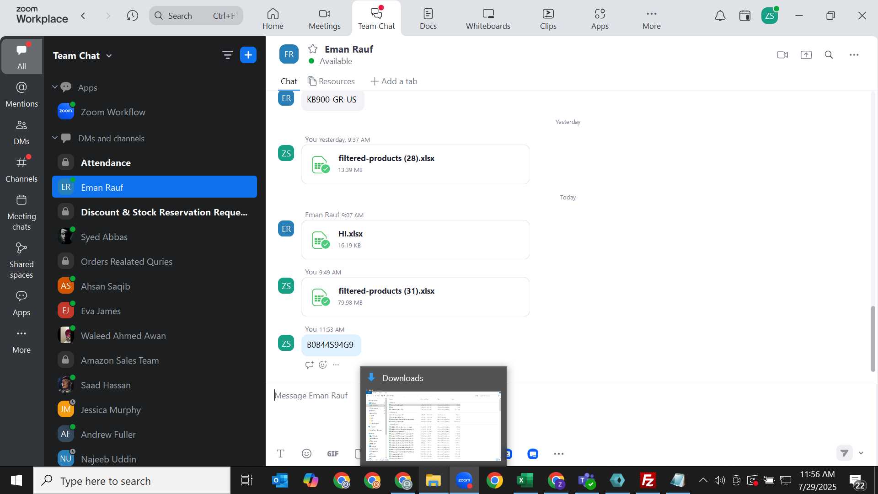Open the text formatting tool

coord(281,454)
